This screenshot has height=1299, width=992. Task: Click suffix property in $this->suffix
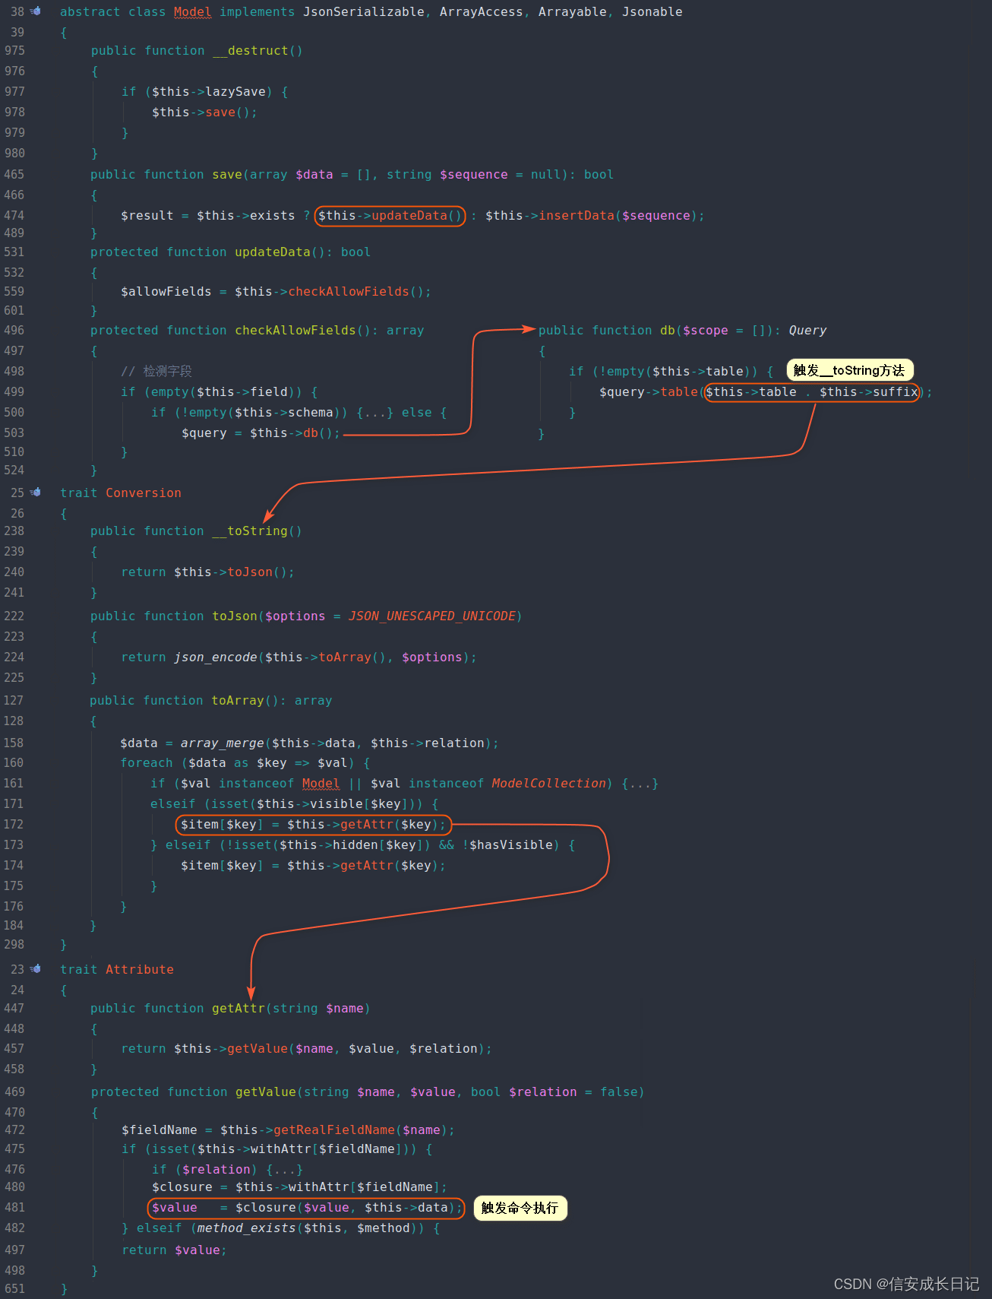[x=896, y=392]
